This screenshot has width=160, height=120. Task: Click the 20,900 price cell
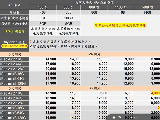pos(51,69)
